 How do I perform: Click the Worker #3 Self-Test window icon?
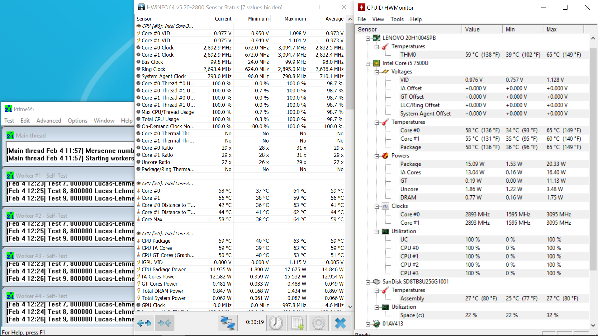tap(10, 256)
